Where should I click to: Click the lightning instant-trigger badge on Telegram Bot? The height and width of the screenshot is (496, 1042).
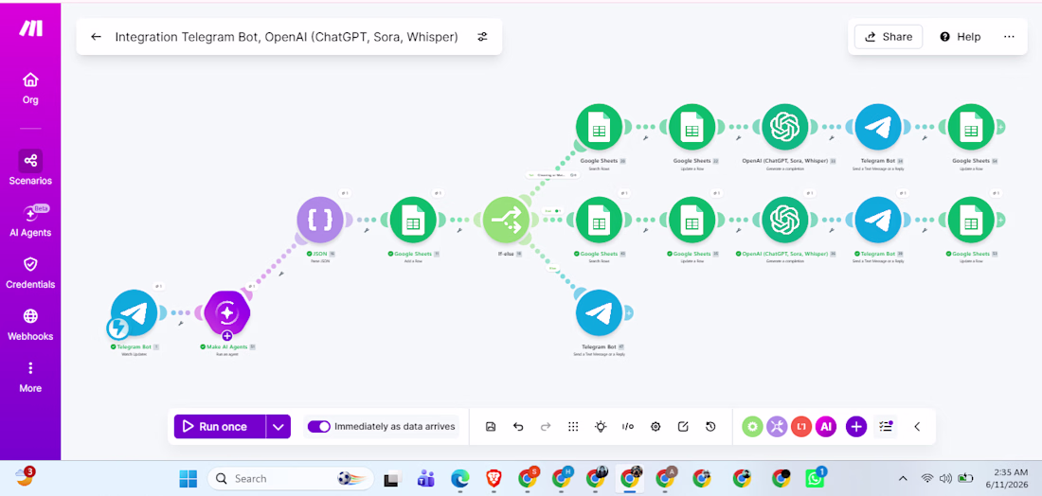pos(118,328)
